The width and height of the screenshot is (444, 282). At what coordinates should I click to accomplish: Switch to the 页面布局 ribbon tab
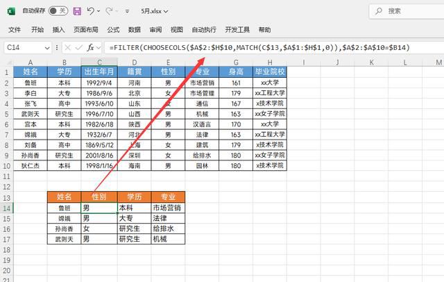[x=86, y=30]
